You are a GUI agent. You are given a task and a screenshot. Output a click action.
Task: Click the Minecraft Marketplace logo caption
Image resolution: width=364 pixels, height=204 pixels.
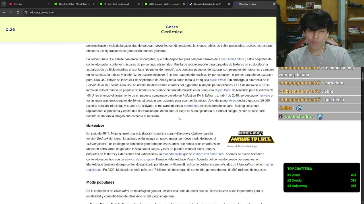pos(242,146)
